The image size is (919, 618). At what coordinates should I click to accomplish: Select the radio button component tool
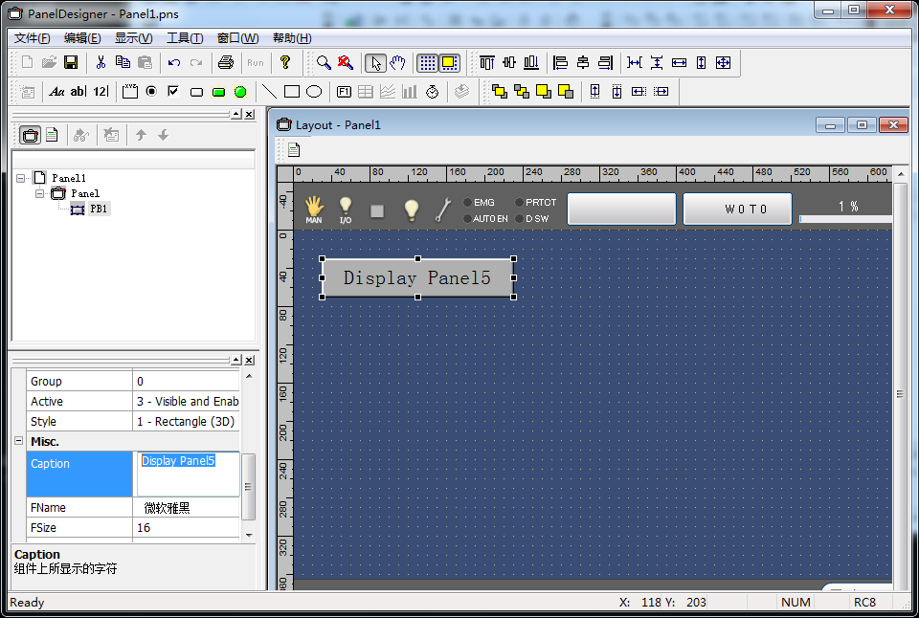click(151, 92)
